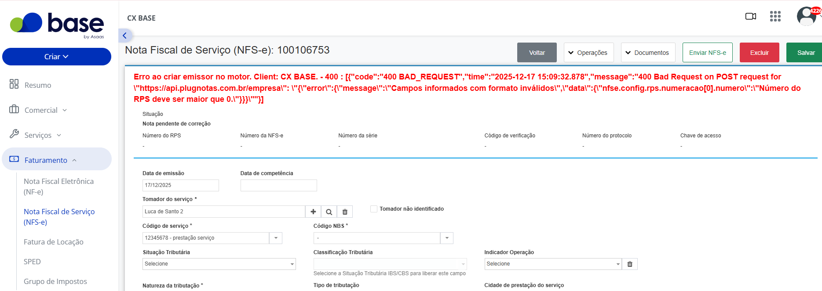Expand the Situação Tributária select
This screenshot has width=822, height=291.
219,264
